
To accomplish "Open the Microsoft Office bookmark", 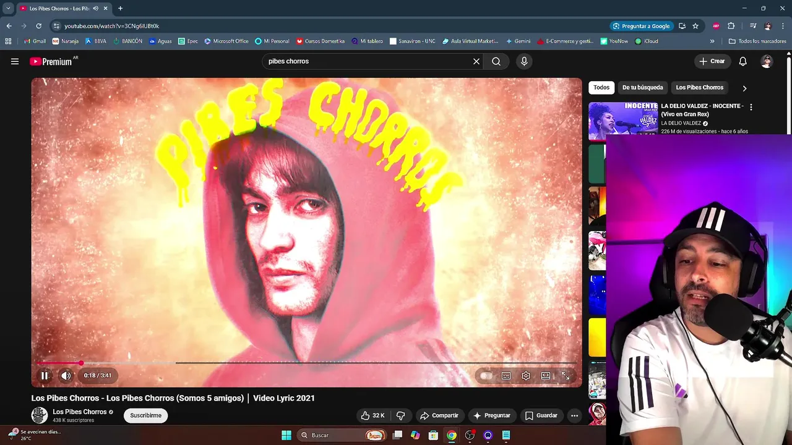I will coord(226,41).
